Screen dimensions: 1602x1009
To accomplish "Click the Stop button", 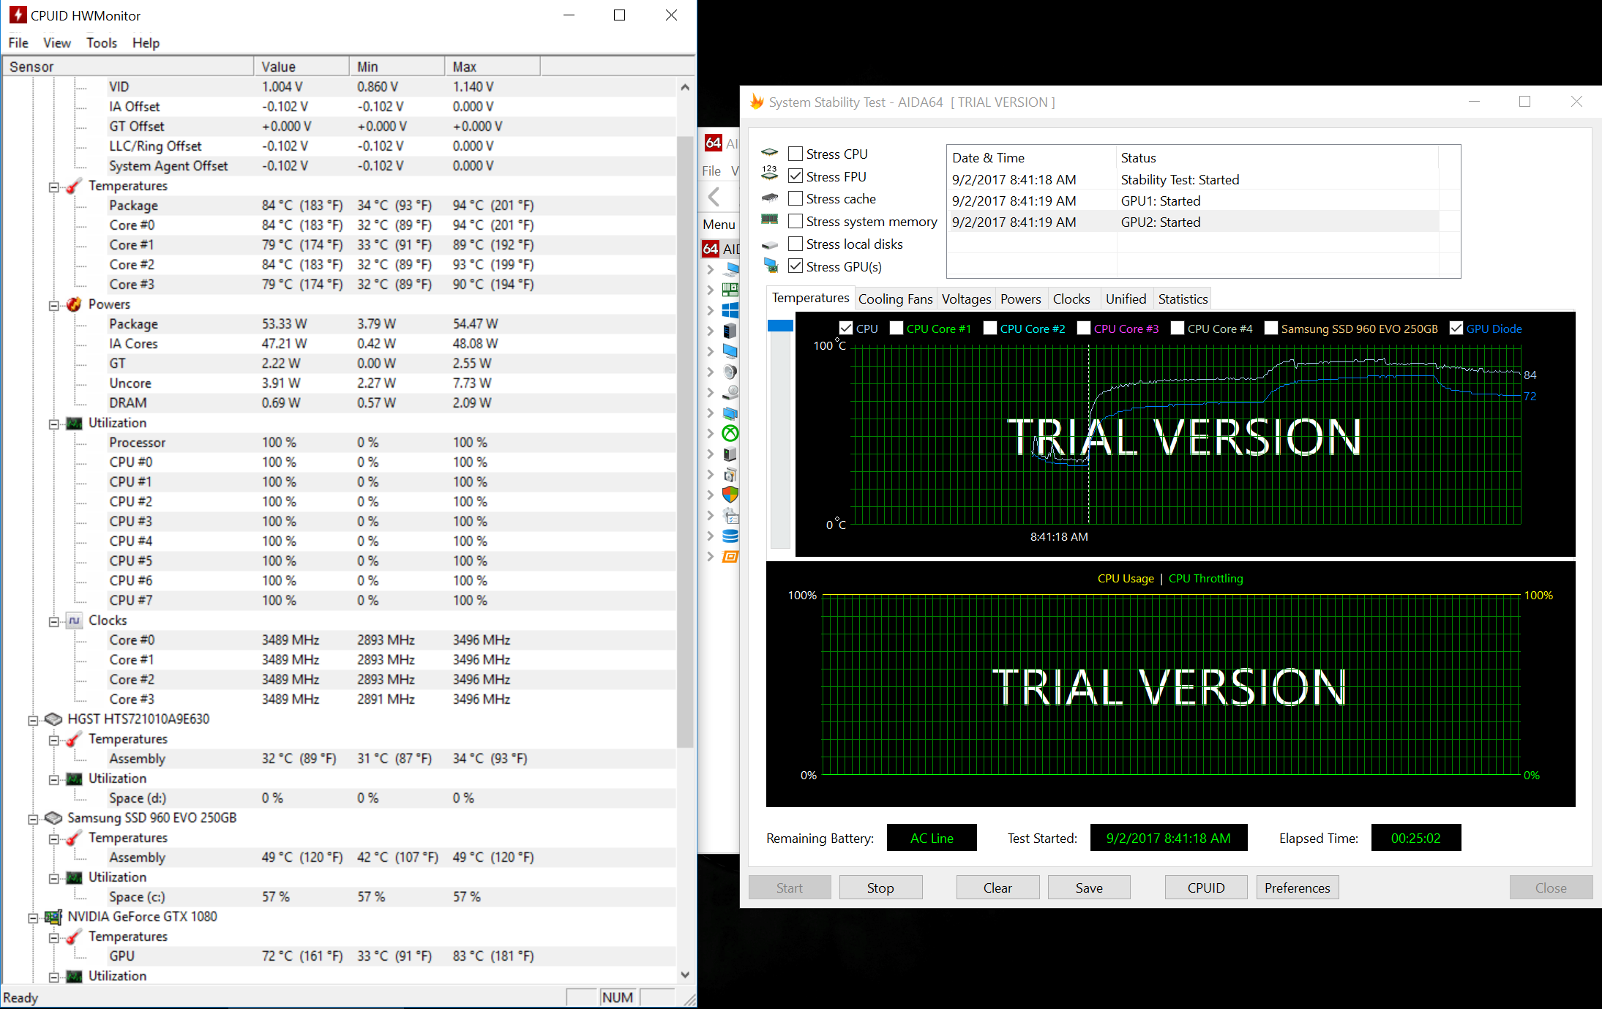I will click(880, 888).
